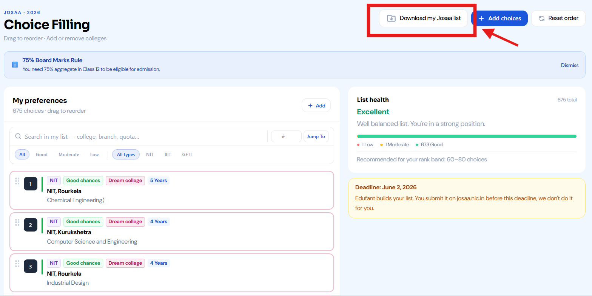Click the 673 Good legend entry
This screenshot has height=296, width=592.
click(x=429, y=145)
